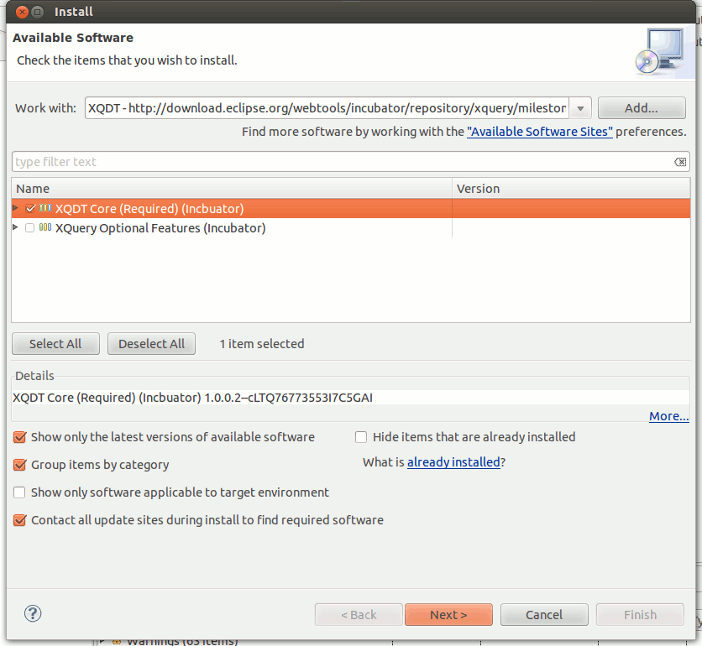Check XQuery Optional Features checkbox

point(30,227)
